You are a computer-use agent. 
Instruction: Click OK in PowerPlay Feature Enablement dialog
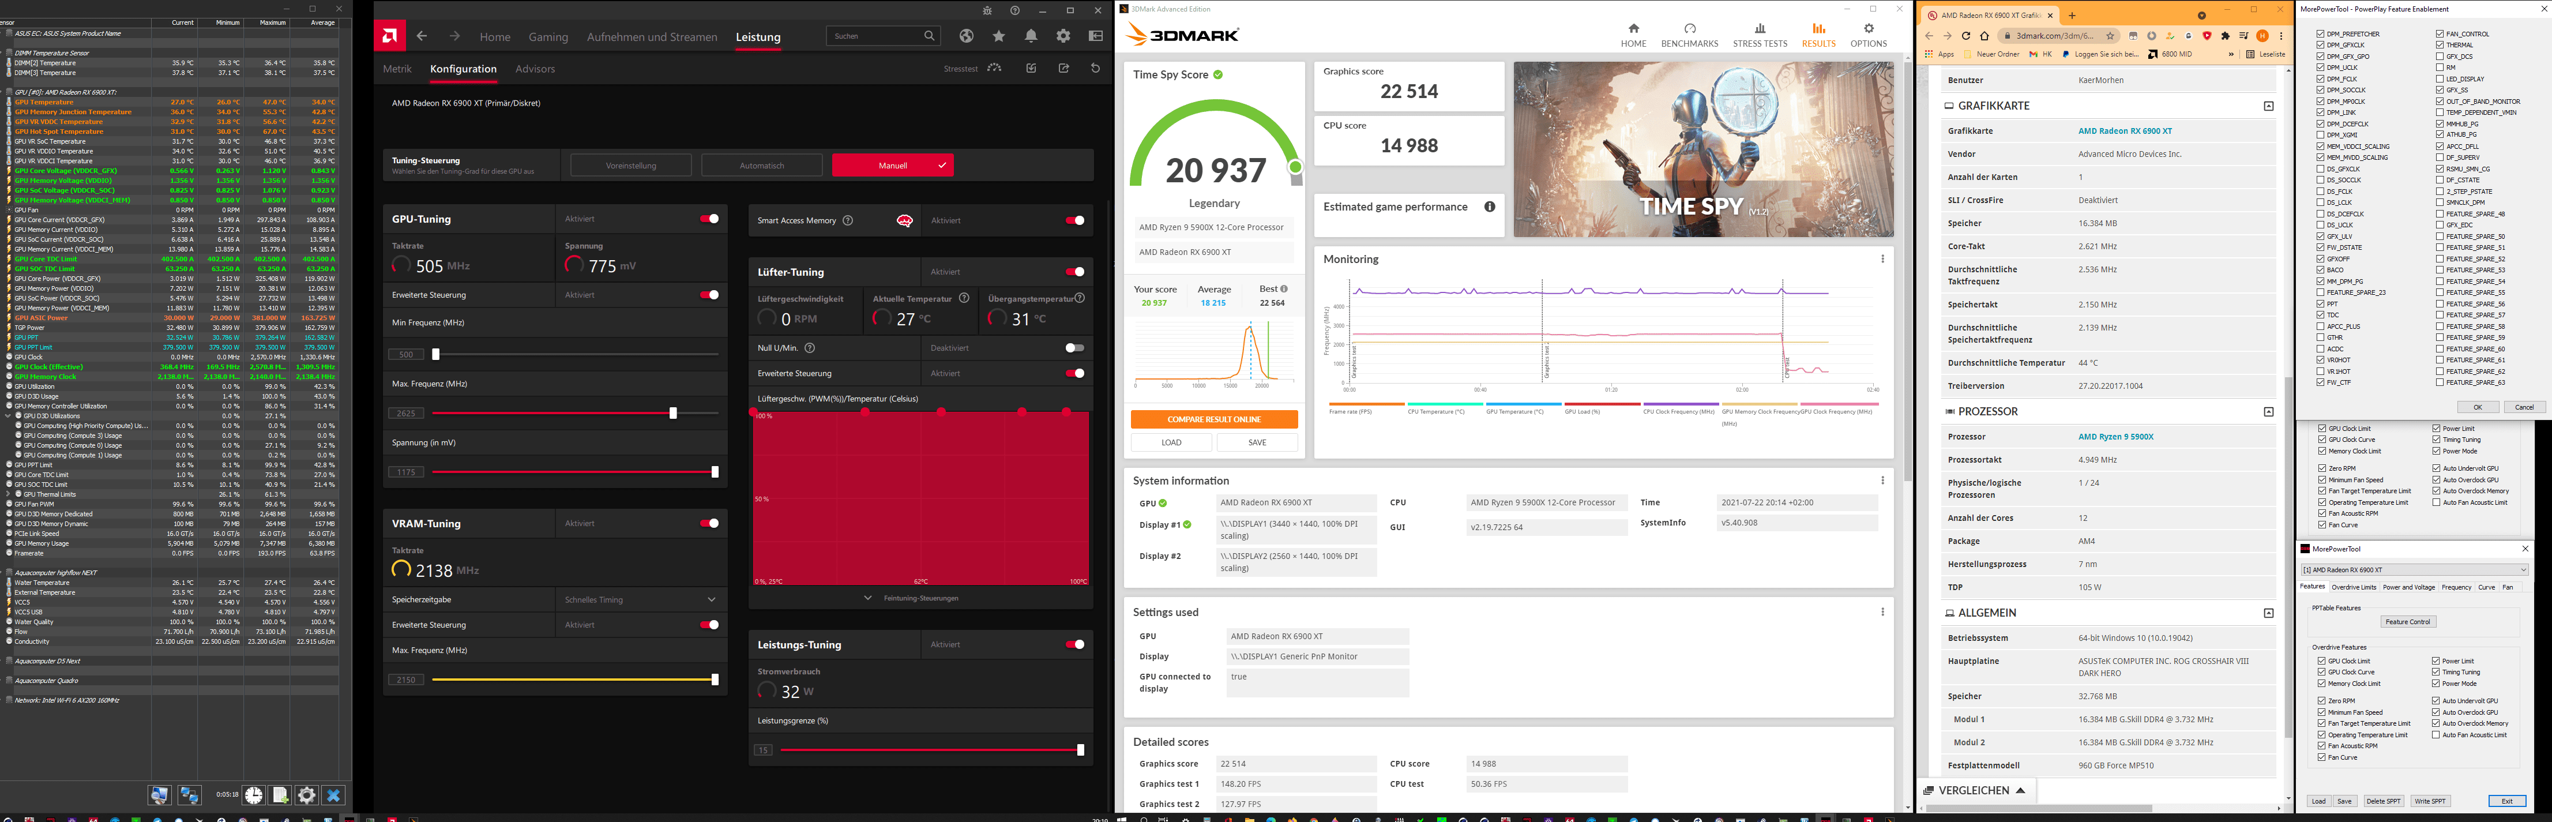2478,407
